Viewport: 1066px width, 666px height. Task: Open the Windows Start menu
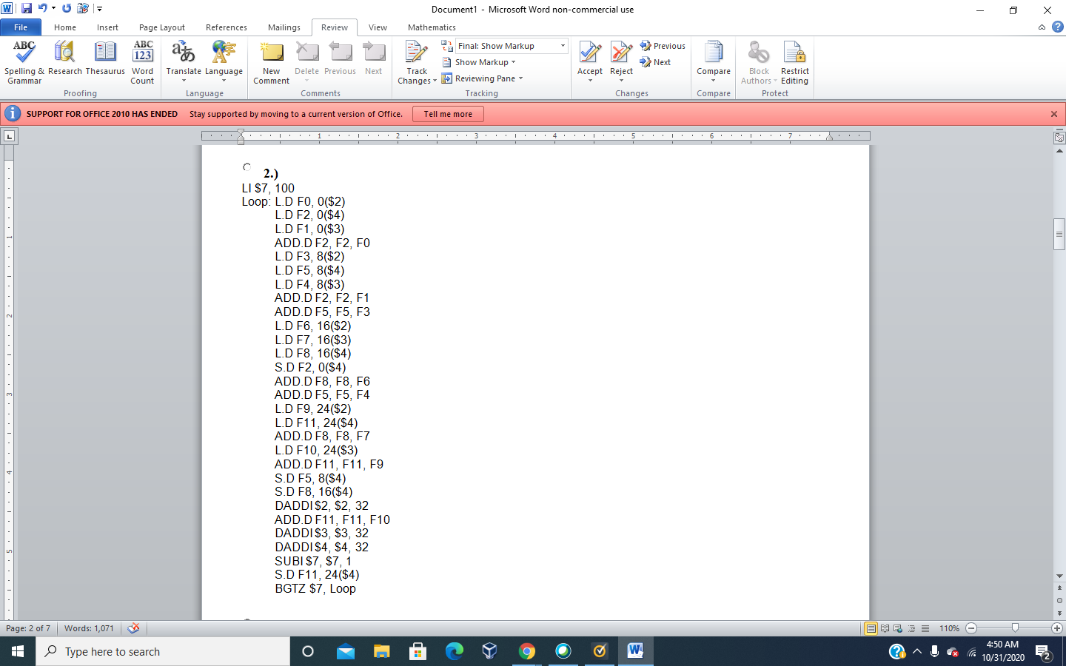click(x=18, y=651)
